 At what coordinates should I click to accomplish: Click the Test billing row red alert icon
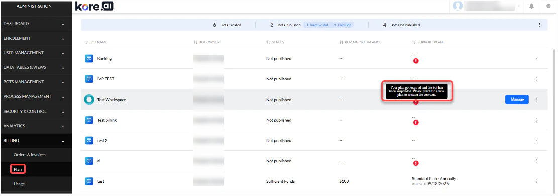click(416, 122)
